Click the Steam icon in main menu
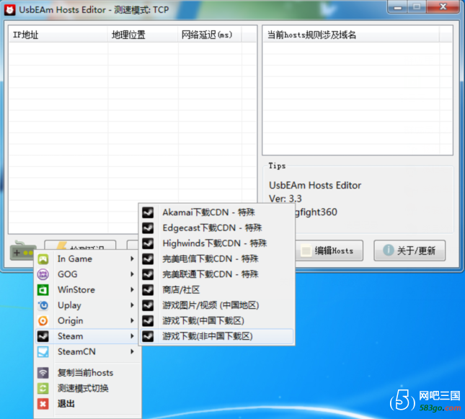This screenshot has width=465, height=419. click(43, 336)
